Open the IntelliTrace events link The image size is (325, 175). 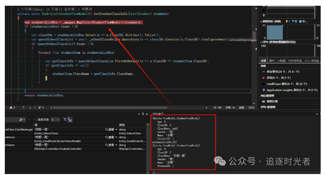[x=287, y=84]
